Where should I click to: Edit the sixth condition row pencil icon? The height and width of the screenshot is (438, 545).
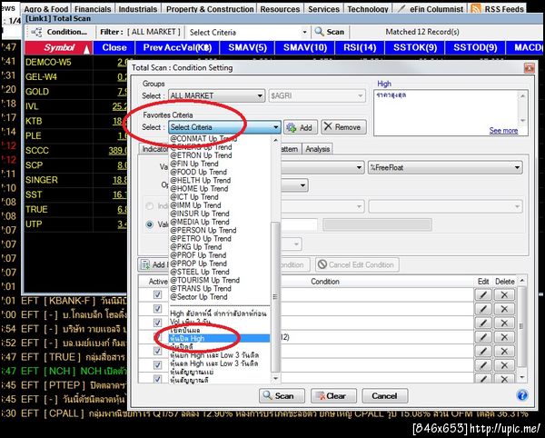pyautogui.click(x=483, y=365)
